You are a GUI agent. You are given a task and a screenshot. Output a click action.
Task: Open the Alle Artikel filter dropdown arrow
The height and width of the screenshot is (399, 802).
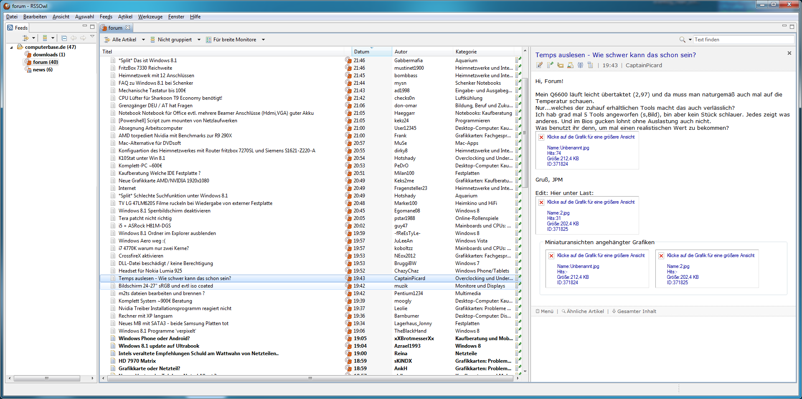tap(143, 40)
